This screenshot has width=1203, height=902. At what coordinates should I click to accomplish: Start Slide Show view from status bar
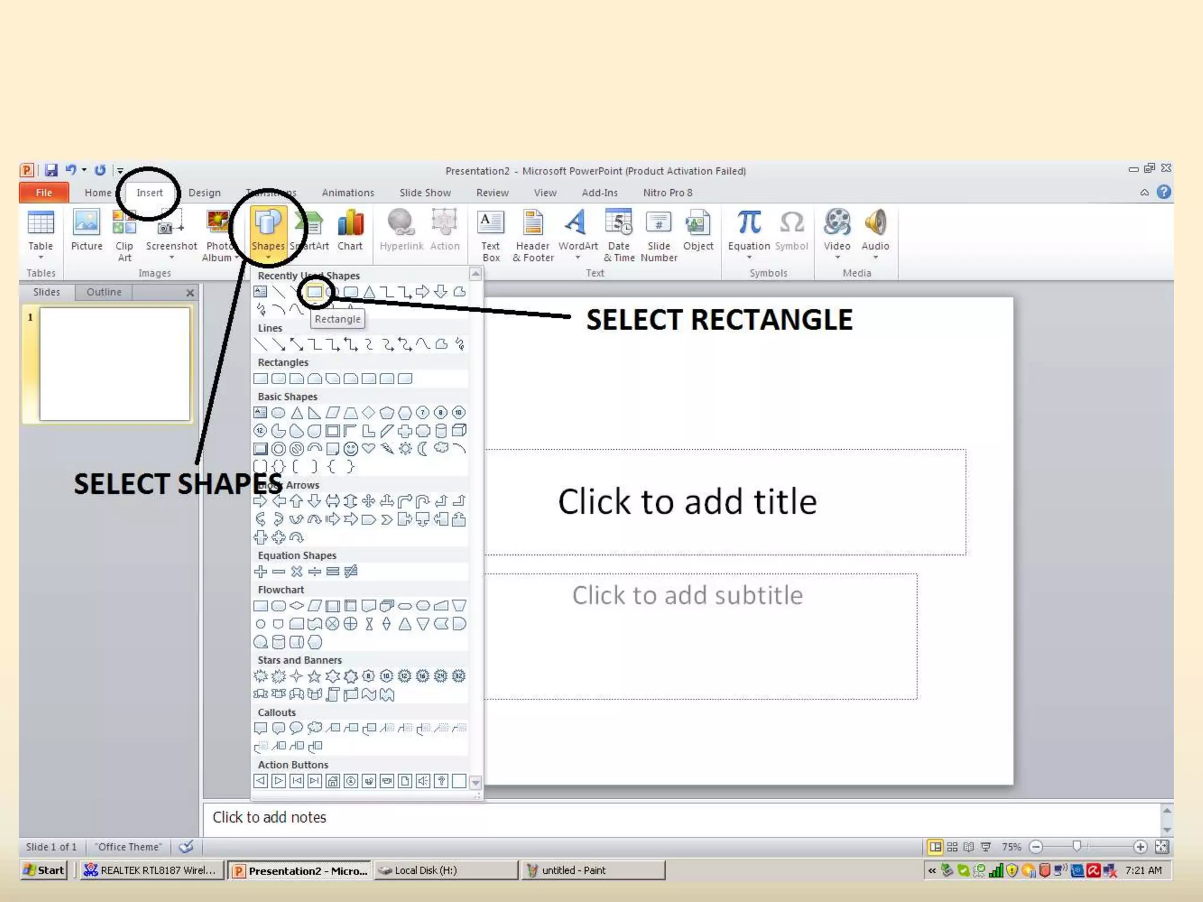point(986,847)
